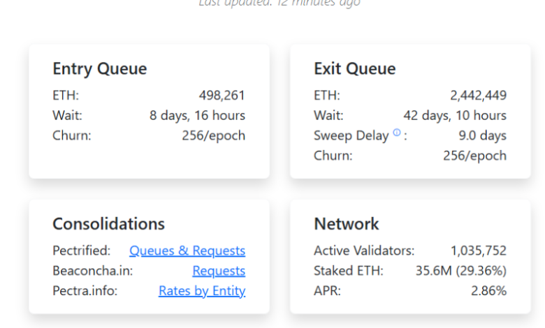Image resolution: width=545 pixels, height=328 pixels.
Task: Click the Active Validators count 1,035,752
Action: pyautogui.click(x=478, y=251)
